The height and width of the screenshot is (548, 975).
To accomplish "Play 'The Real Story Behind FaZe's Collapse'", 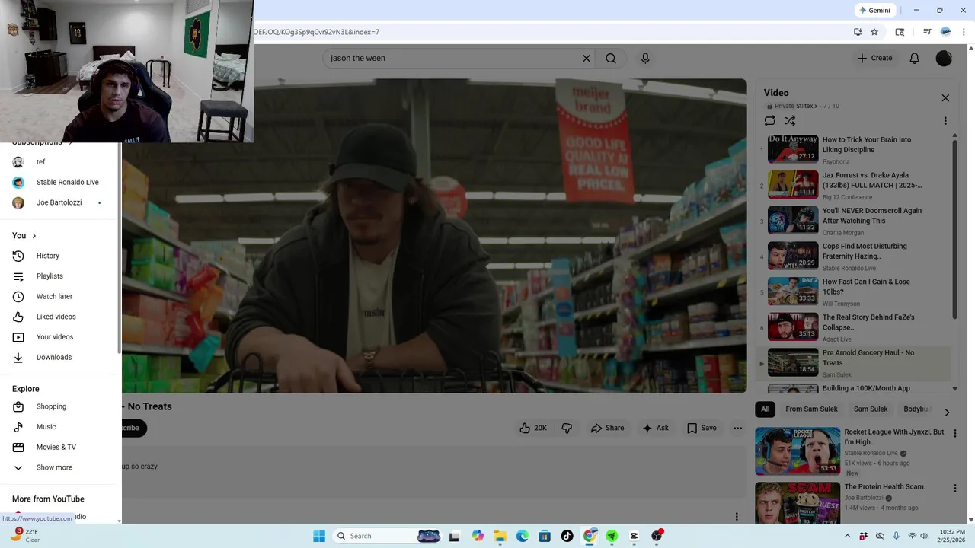I will (x=853, y=327).
